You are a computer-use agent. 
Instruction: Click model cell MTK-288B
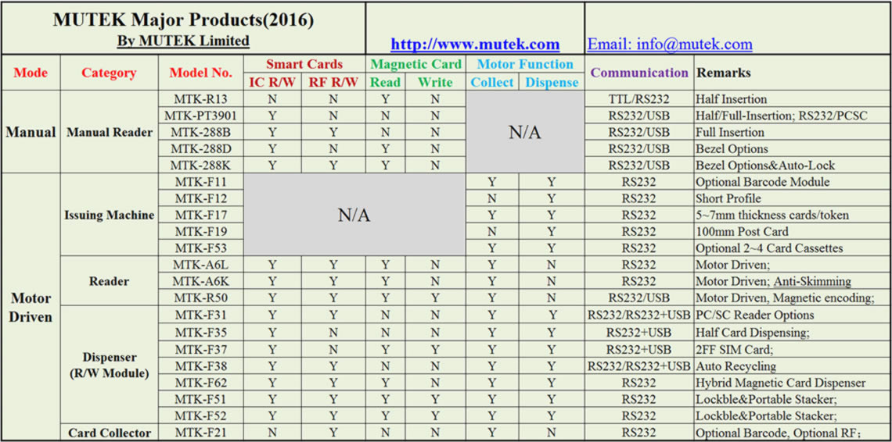tap(201, 133)
